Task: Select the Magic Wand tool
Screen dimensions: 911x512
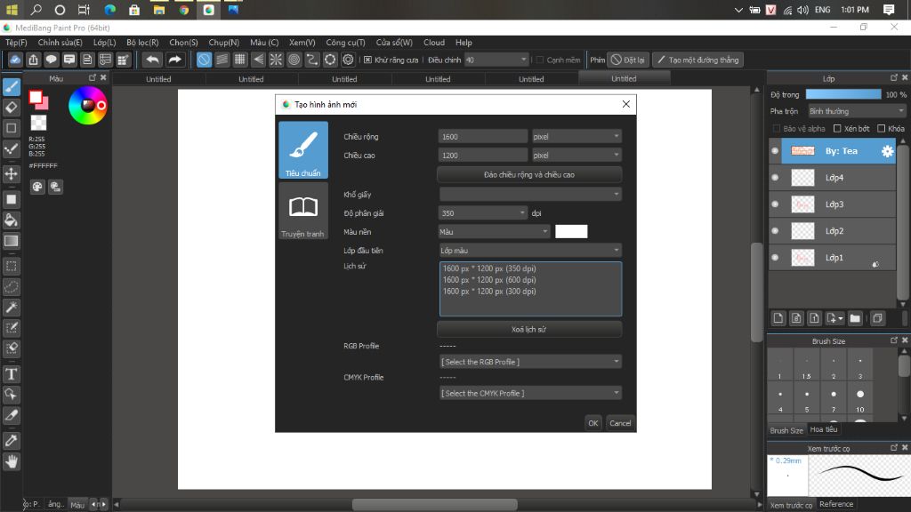Action: [11, 307]
